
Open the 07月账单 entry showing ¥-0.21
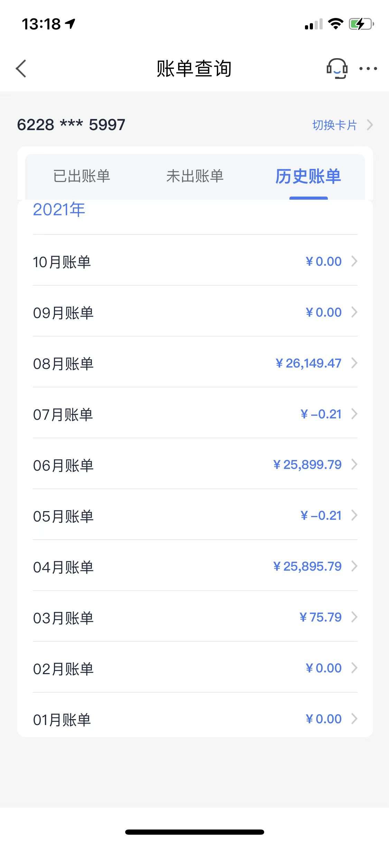195,414
